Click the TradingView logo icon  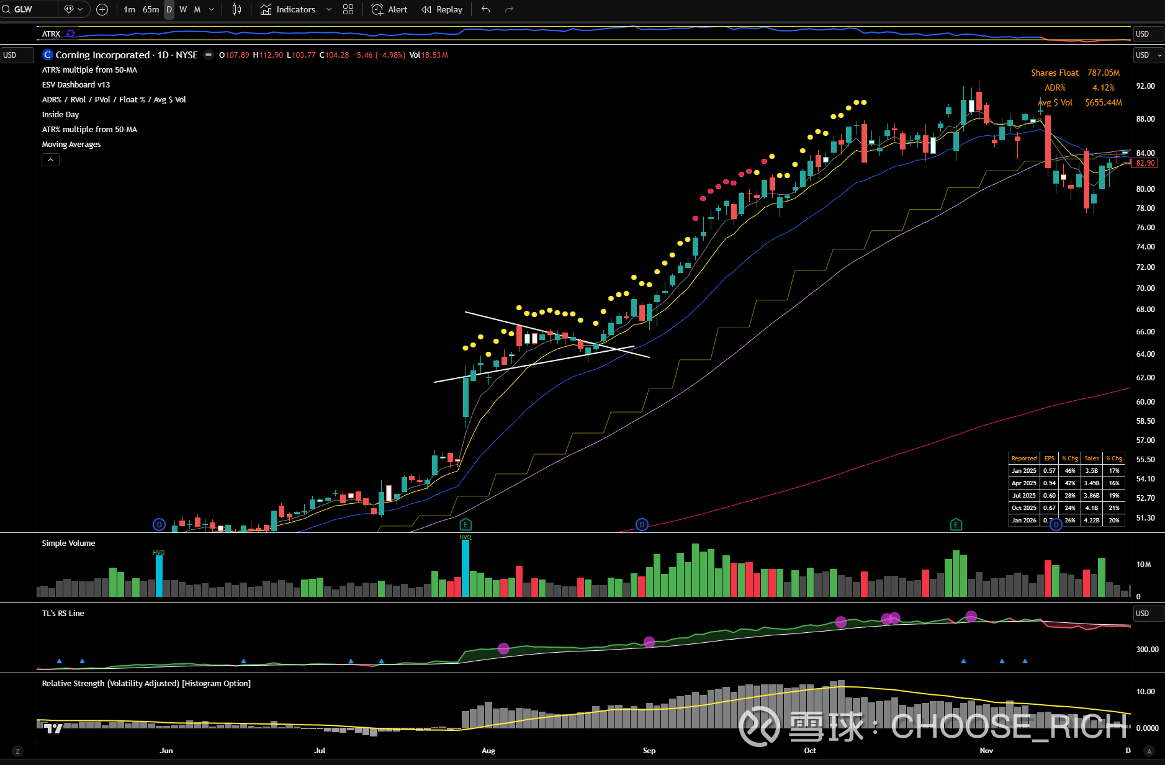tap(53, 728)
